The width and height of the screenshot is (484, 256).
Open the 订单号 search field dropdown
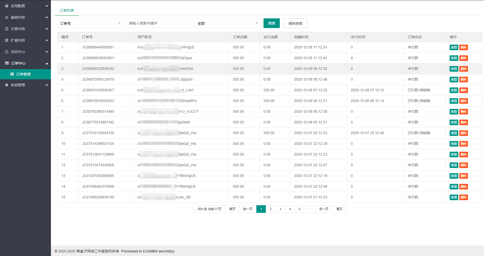[x=90, y=23]
